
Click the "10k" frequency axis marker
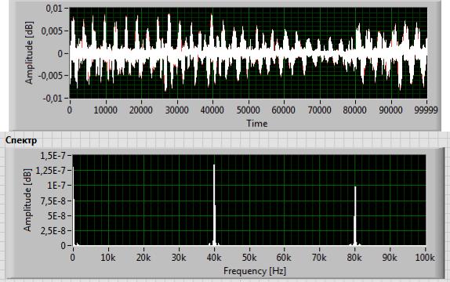tap(108, 258)
